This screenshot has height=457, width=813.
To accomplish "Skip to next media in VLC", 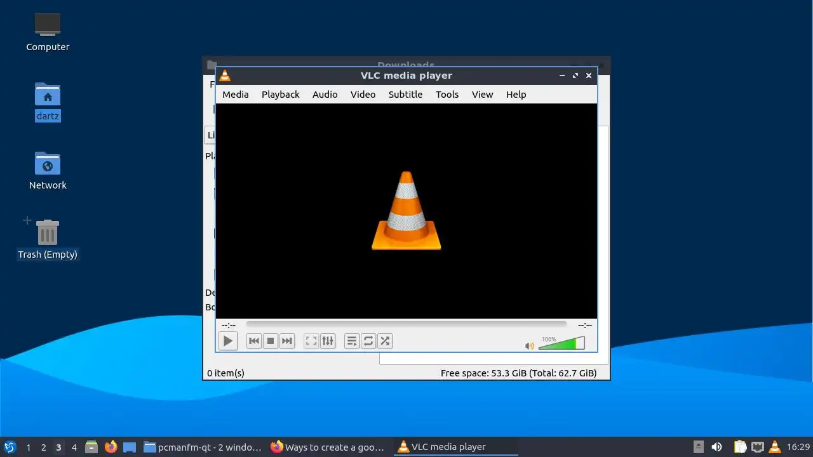I will pos(287,341).
